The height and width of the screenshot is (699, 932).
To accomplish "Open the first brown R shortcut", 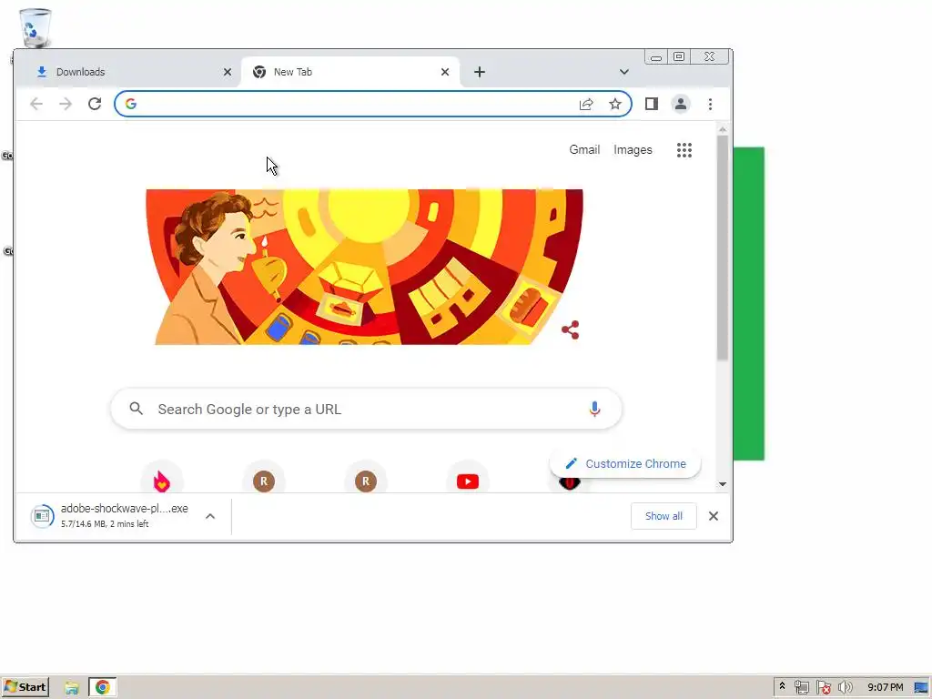I will [x=263, y=481].
